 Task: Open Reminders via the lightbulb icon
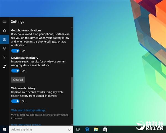(4, 48)
